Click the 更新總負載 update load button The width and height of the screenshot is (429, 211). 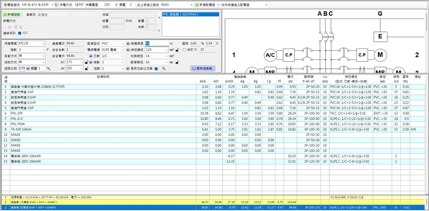tap(204, 68)
